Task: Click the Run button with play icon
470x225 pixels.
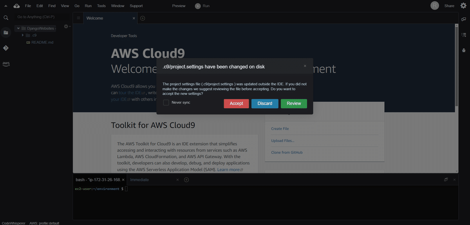Action: [x=202, y=6]
